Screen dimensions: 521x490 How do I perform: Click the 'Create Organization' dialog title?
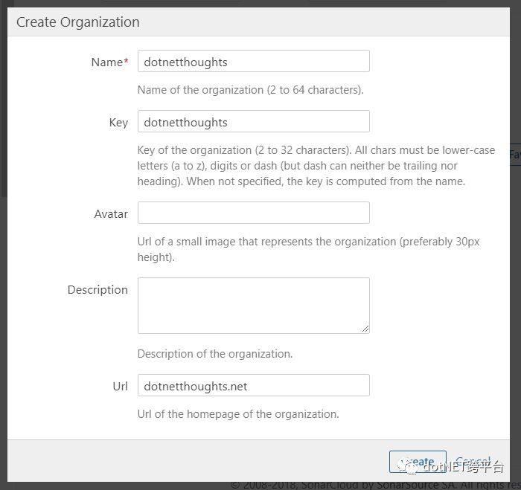click(77, 22)
